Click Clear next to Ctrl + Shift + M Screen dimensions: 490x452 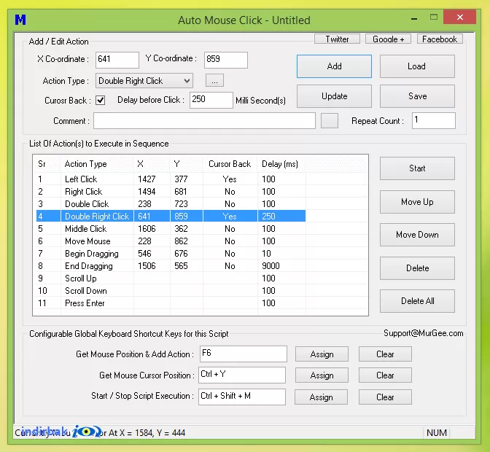click(385, 397)
